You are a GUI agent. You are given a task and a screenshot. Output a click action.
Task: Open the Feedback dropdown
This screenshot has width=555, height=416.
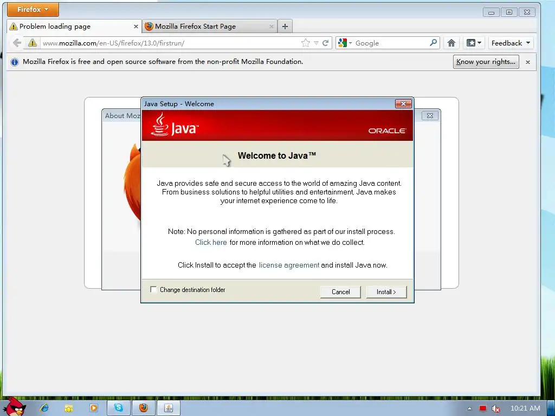point(511,43)
